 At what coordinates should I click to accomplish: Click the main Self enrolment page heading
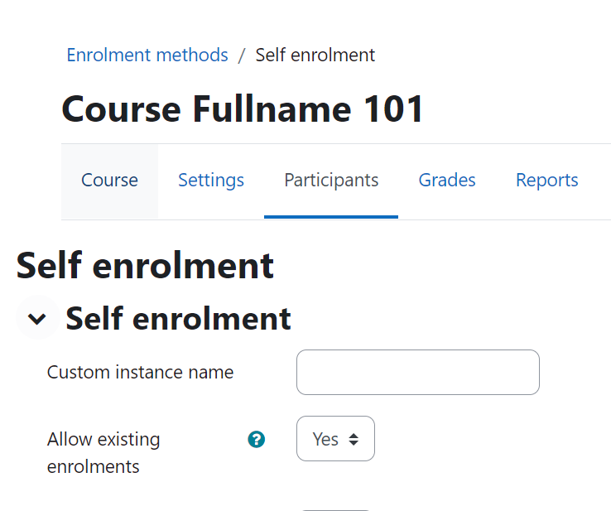(x=145, y=266)
